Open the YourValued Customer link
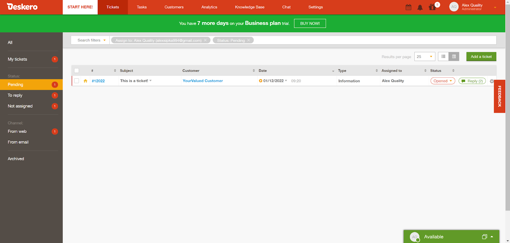 [203, 81]
